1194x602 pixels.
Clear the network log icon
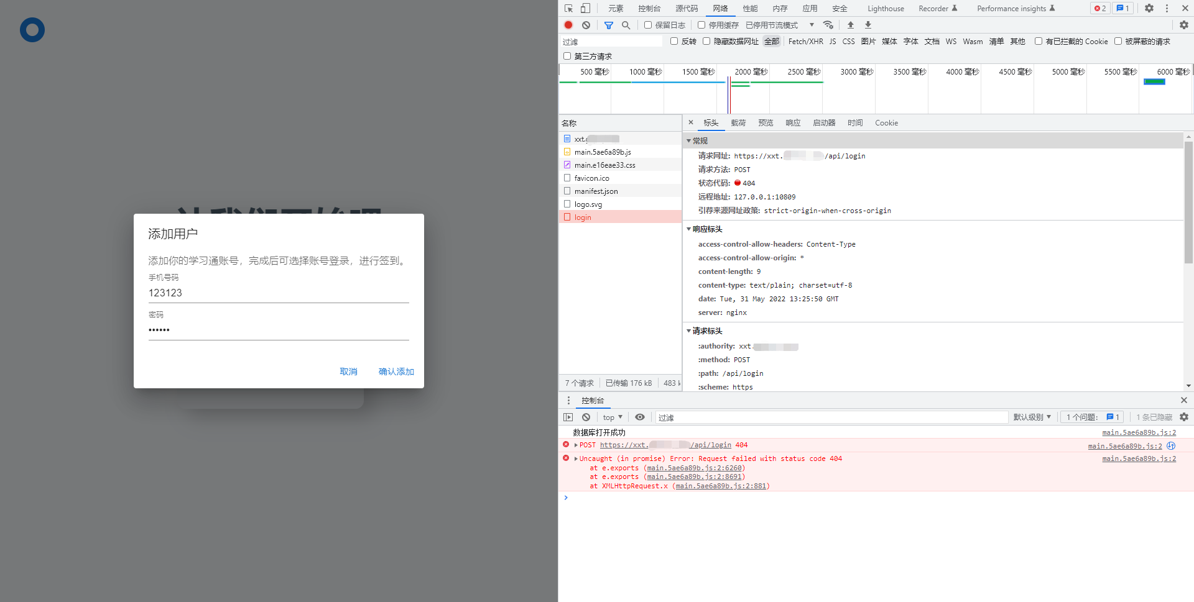click(x=586, y=25)
